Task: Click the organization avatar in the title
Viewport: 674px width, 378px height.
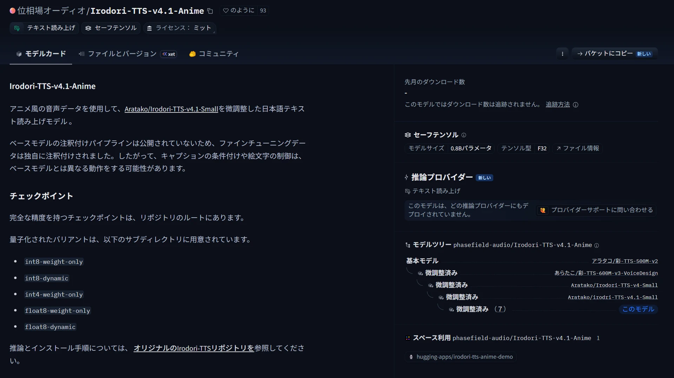Action: click(x=13, y=11)
